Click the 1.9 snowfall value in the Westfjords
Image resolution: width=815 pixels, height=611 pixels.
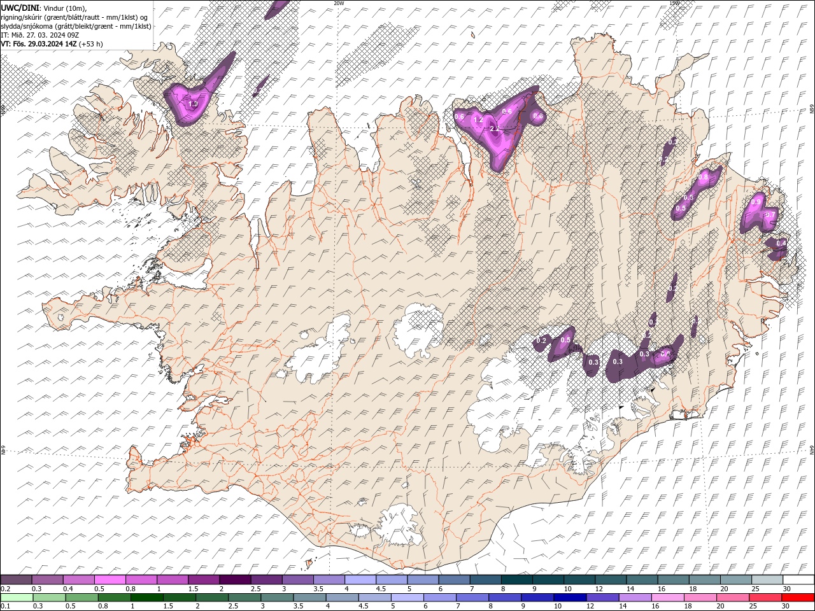click(194, 104)
